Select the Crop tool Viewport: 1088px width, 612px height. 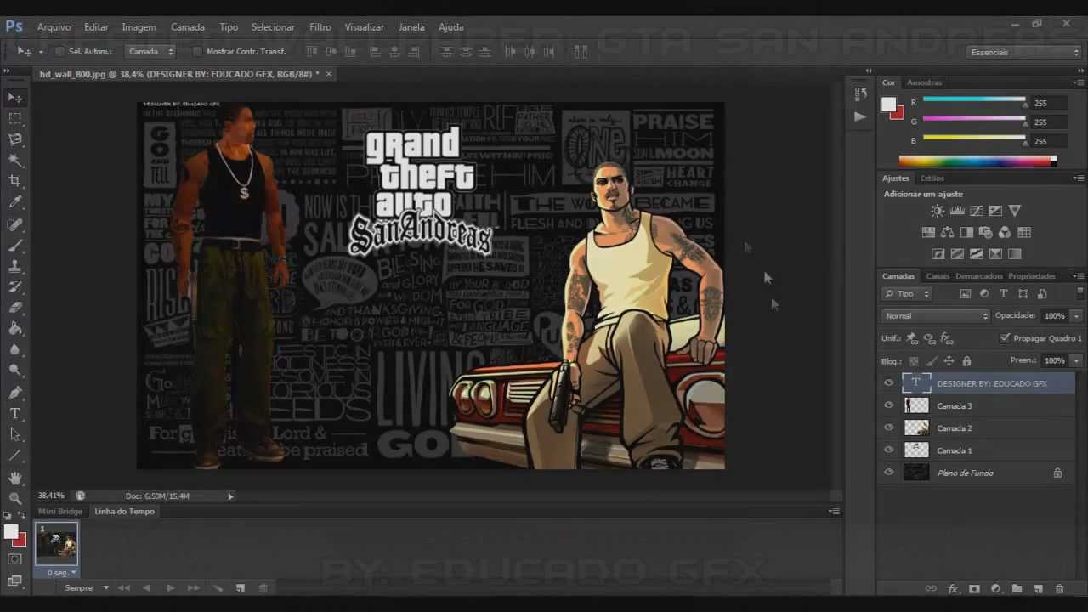click(15, 178)
